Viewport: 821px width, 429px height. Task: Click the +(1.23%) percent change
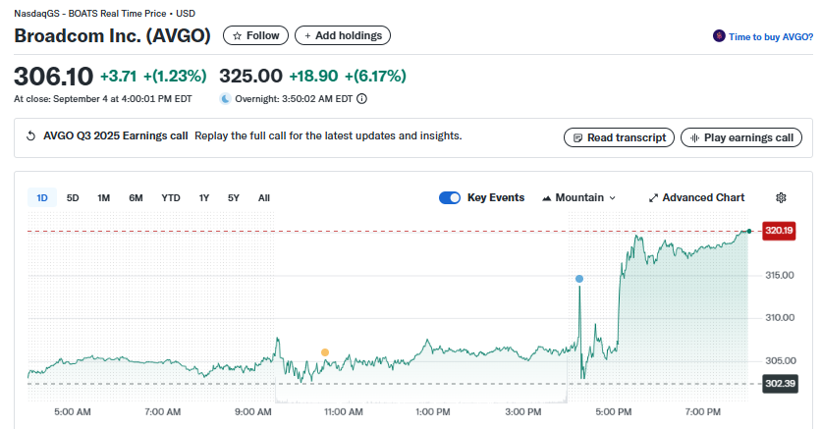pyautogui.click(x=175, y=77)
